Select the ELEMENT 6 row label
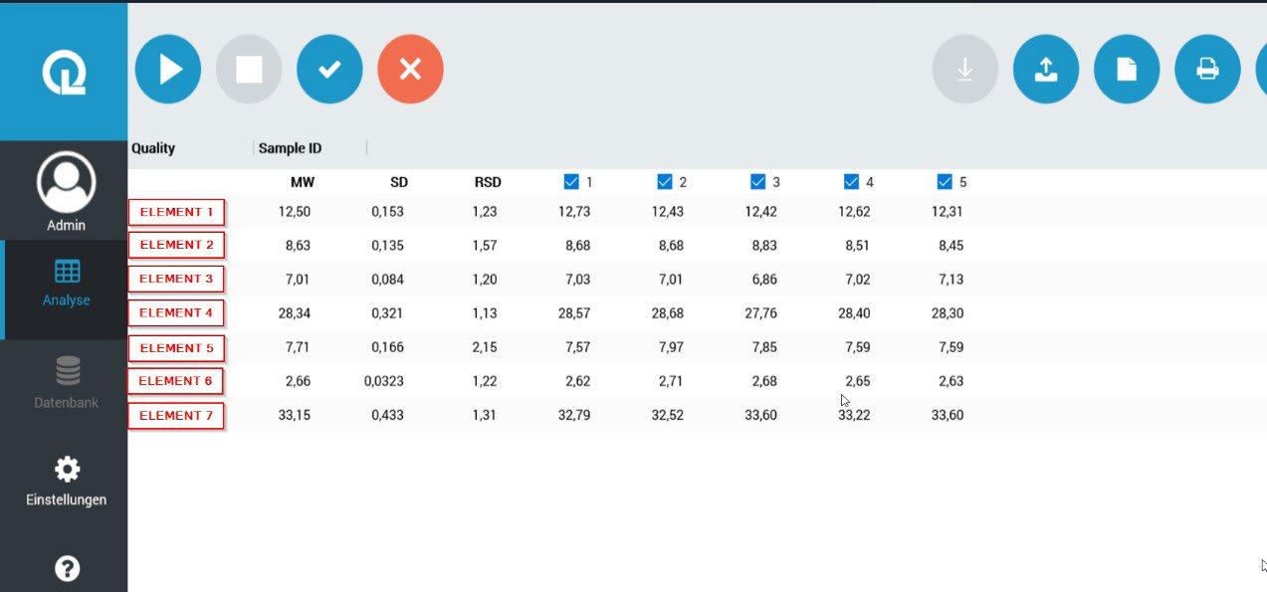 click(x=176, y=381)
